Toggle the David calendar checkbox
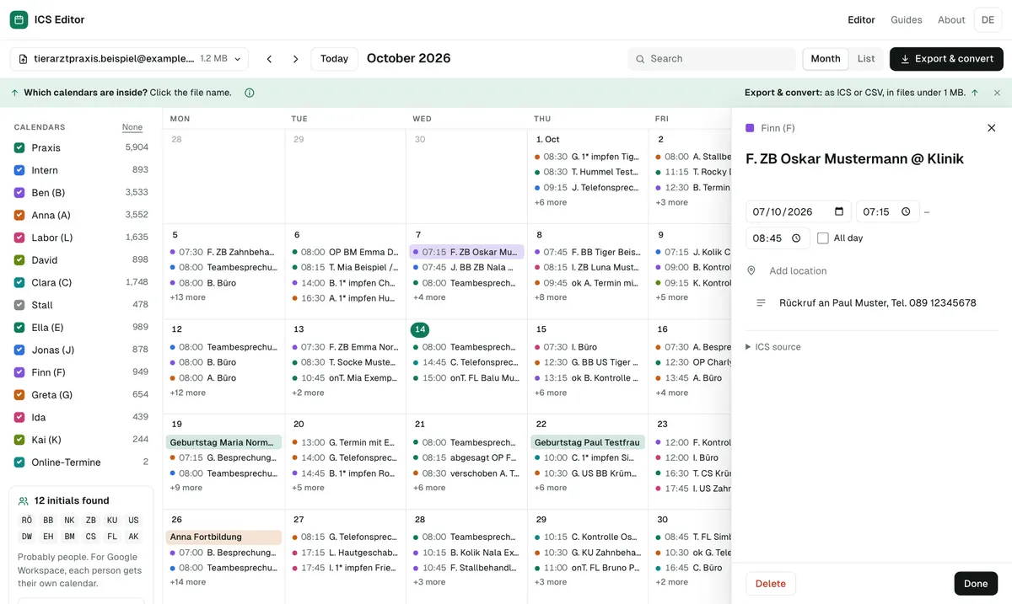Screen dimensions: 1012x604 click(19, 259)
